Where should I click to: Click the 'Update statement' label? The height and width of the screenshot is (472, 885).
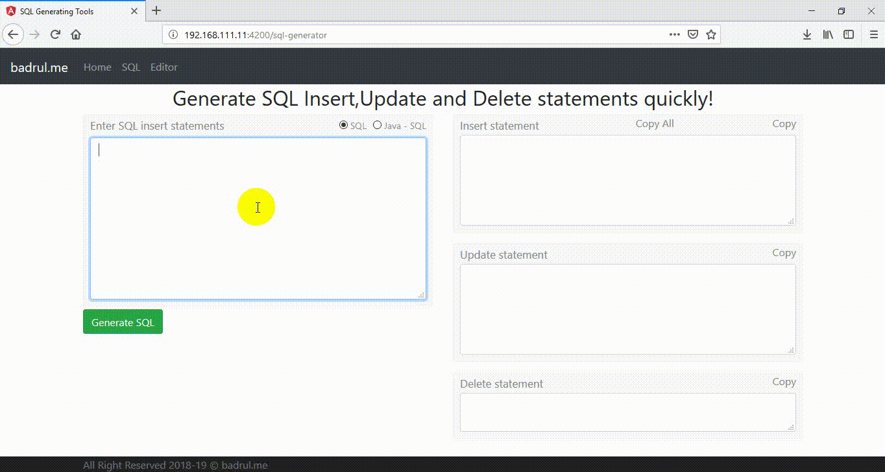(503, 255)
